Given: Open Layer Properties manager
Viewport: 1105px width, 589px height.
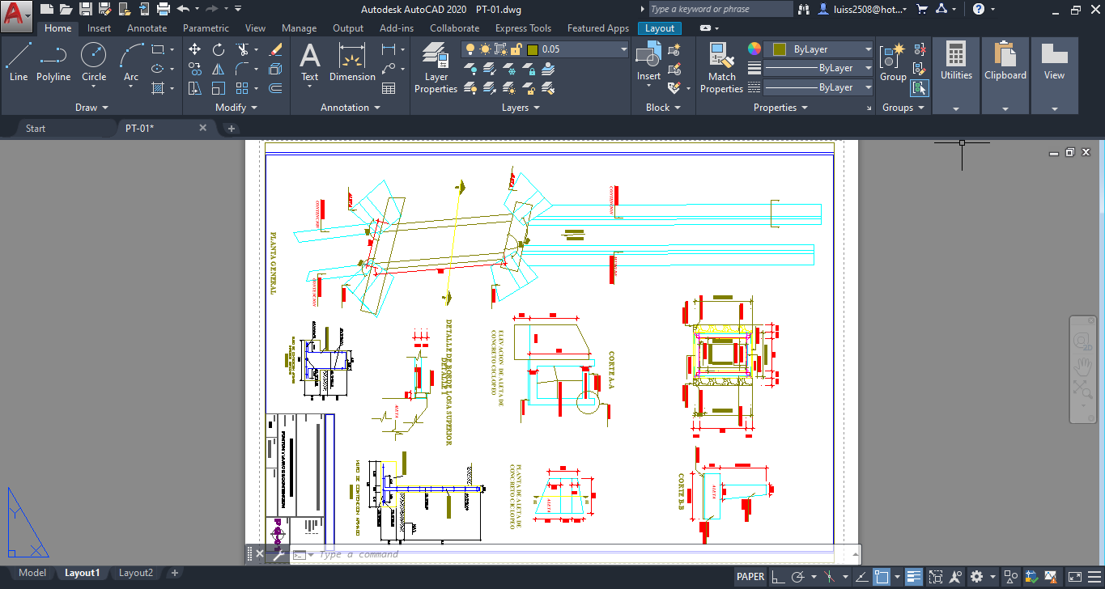Looking at the screenshot, I should [436, 68].
